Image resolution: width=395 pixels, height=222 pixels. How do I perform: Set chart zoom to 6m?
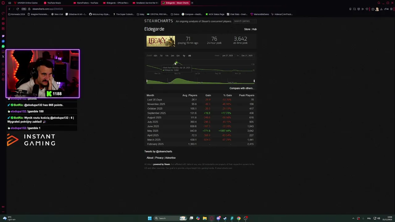(178, 56)
